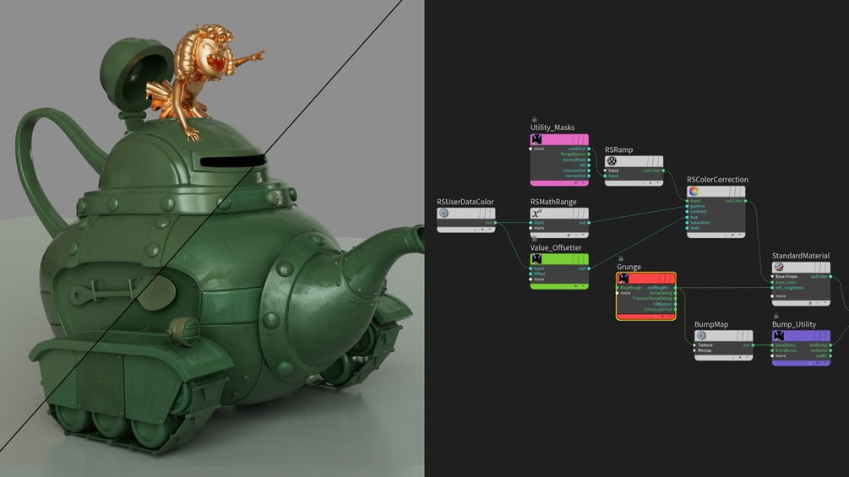
Task: Click the Grunge TriplanarNoiseDebug output
Action: [x=676, y=299]
